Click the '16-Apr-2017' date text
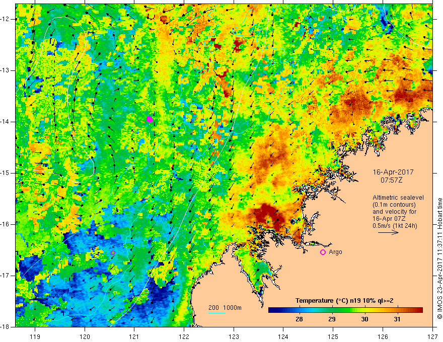 (393, 172)
